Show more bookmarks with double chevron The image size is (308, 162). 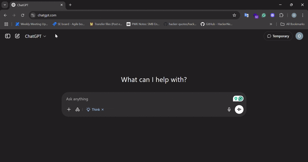[x=271, y=24]
